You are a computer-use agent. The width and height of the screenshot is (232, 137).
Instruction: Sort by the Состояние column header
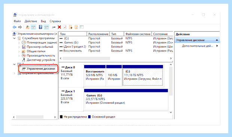[162, 34]
